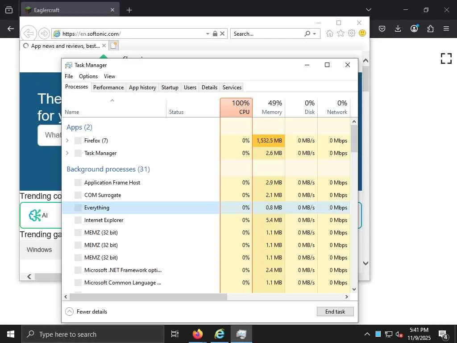Switch to the App history tab
457x343 pixels.
[142, 88]
